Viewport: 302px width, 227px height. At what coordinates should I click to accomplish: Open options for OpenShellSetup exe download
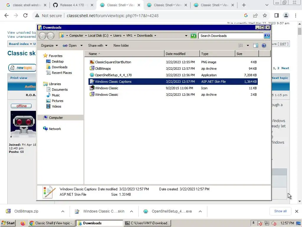click(200, 211)
